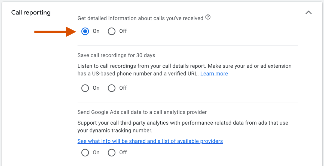Pick Off for call analytics provider sharing
Image resolution: width=324 pixels, height=166 pixels.
tap(112, 153)
